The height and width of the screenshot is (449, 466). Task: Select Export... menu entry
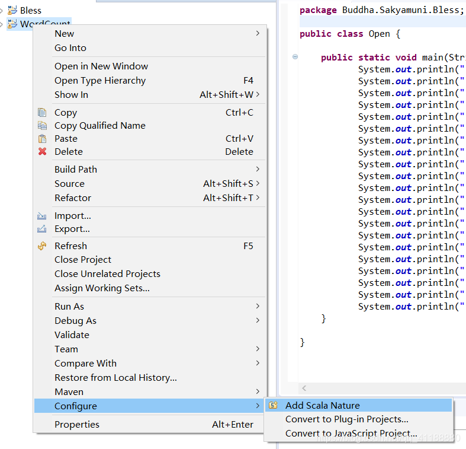pos(150,229)
